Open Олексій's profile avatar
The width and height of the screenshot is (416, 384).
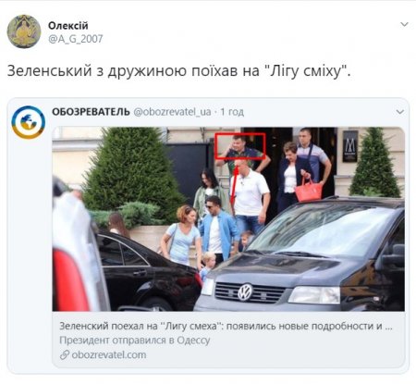click(24, 31)
